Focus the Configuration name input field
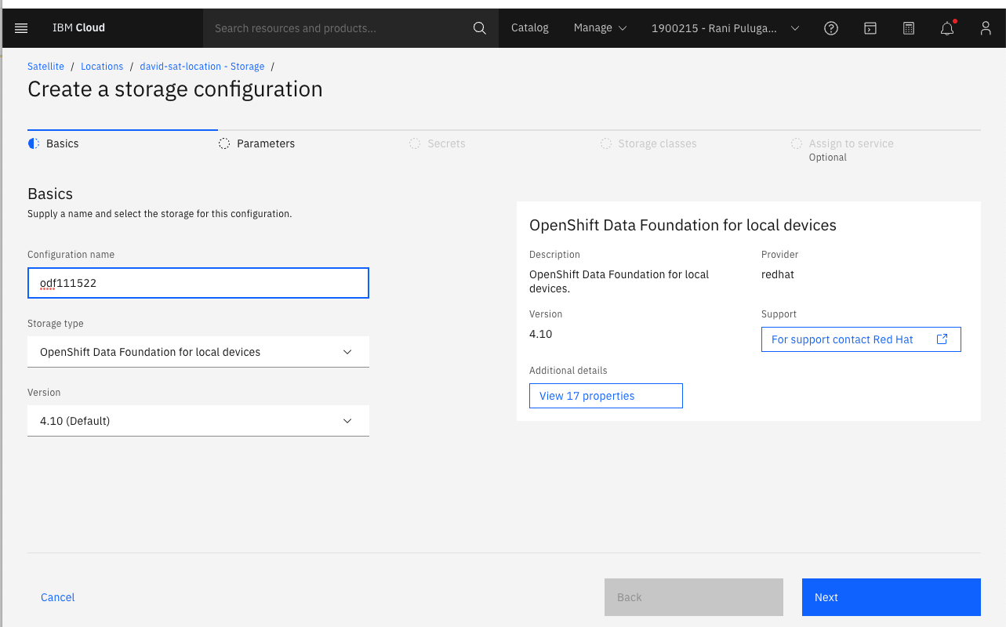The height and width of the screenshot is (627, 1006). click(x=198, y=283)
